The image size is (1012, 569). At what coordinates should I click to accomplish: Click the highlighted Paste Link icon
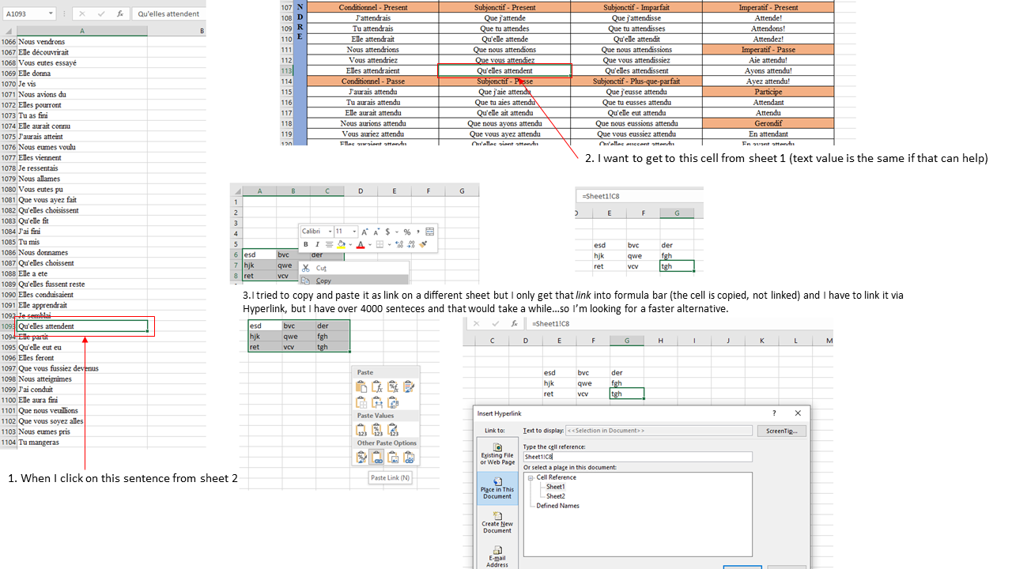tap(377, 458)
